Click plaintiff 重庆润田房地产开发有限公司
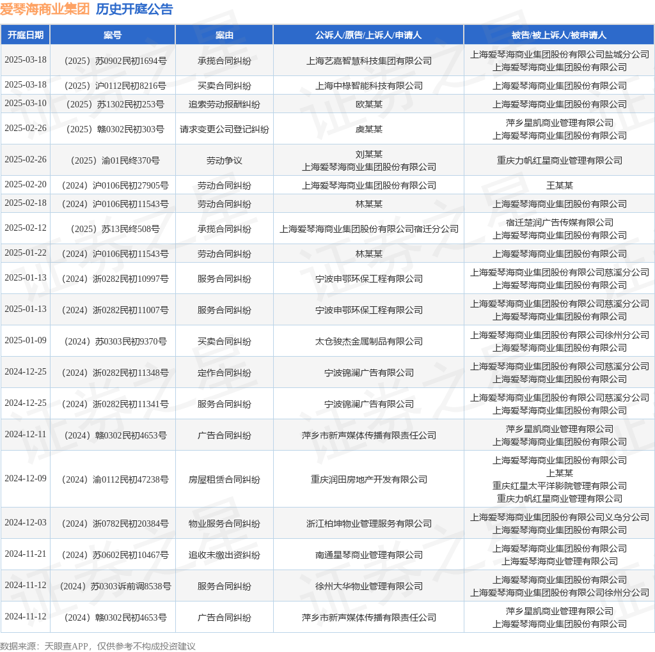 coord(369,479)
